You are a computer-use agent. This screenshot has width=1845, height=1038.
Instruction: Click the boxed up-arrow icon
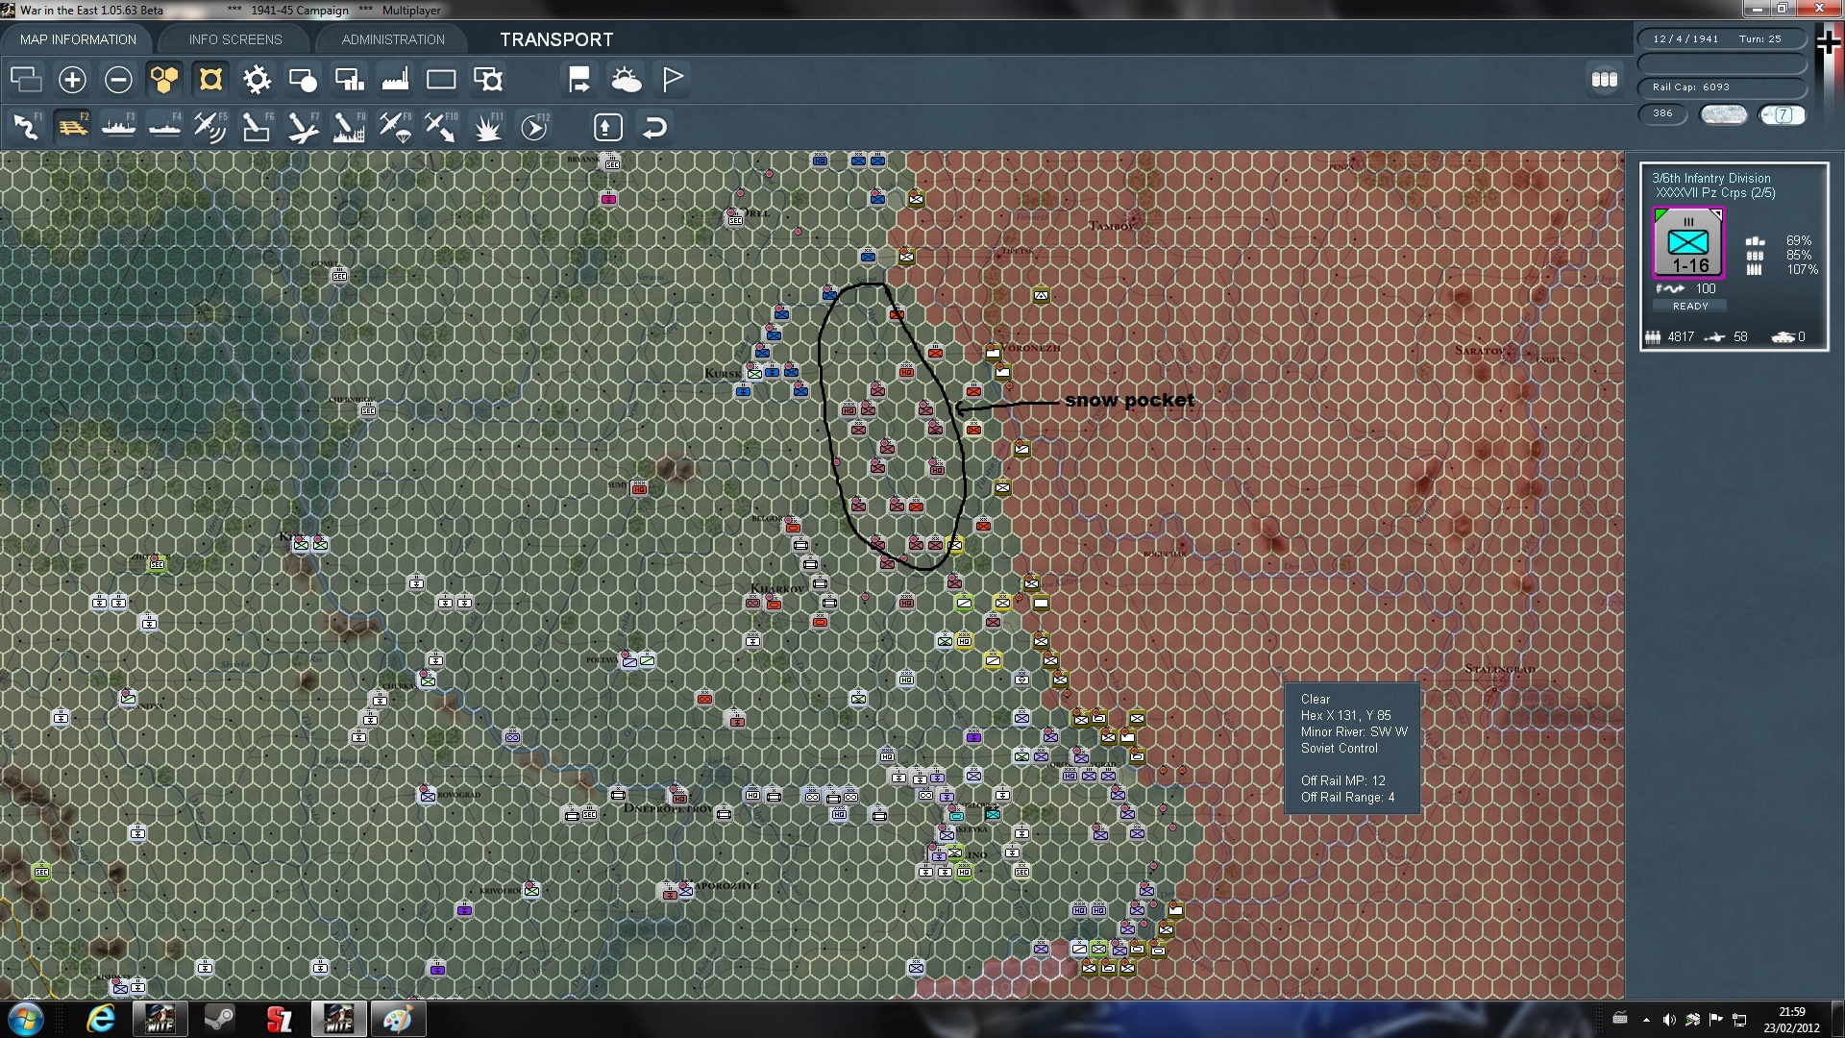[608, 127]
